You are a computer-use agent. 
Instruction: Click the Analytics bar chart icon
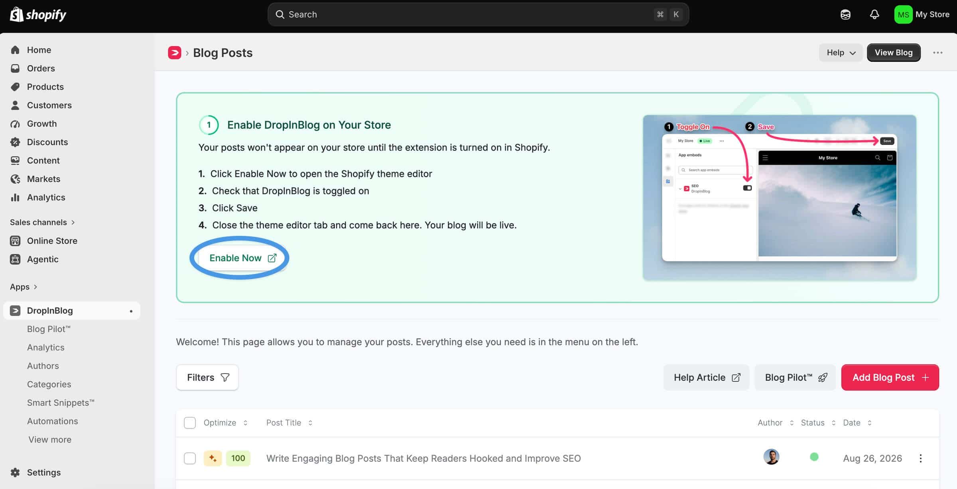[15, 198]
